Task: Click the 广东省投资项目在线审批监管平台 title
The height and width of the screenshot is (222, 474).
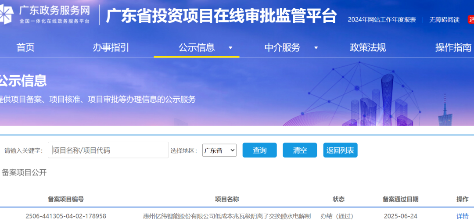Action: tap(222, 16)
